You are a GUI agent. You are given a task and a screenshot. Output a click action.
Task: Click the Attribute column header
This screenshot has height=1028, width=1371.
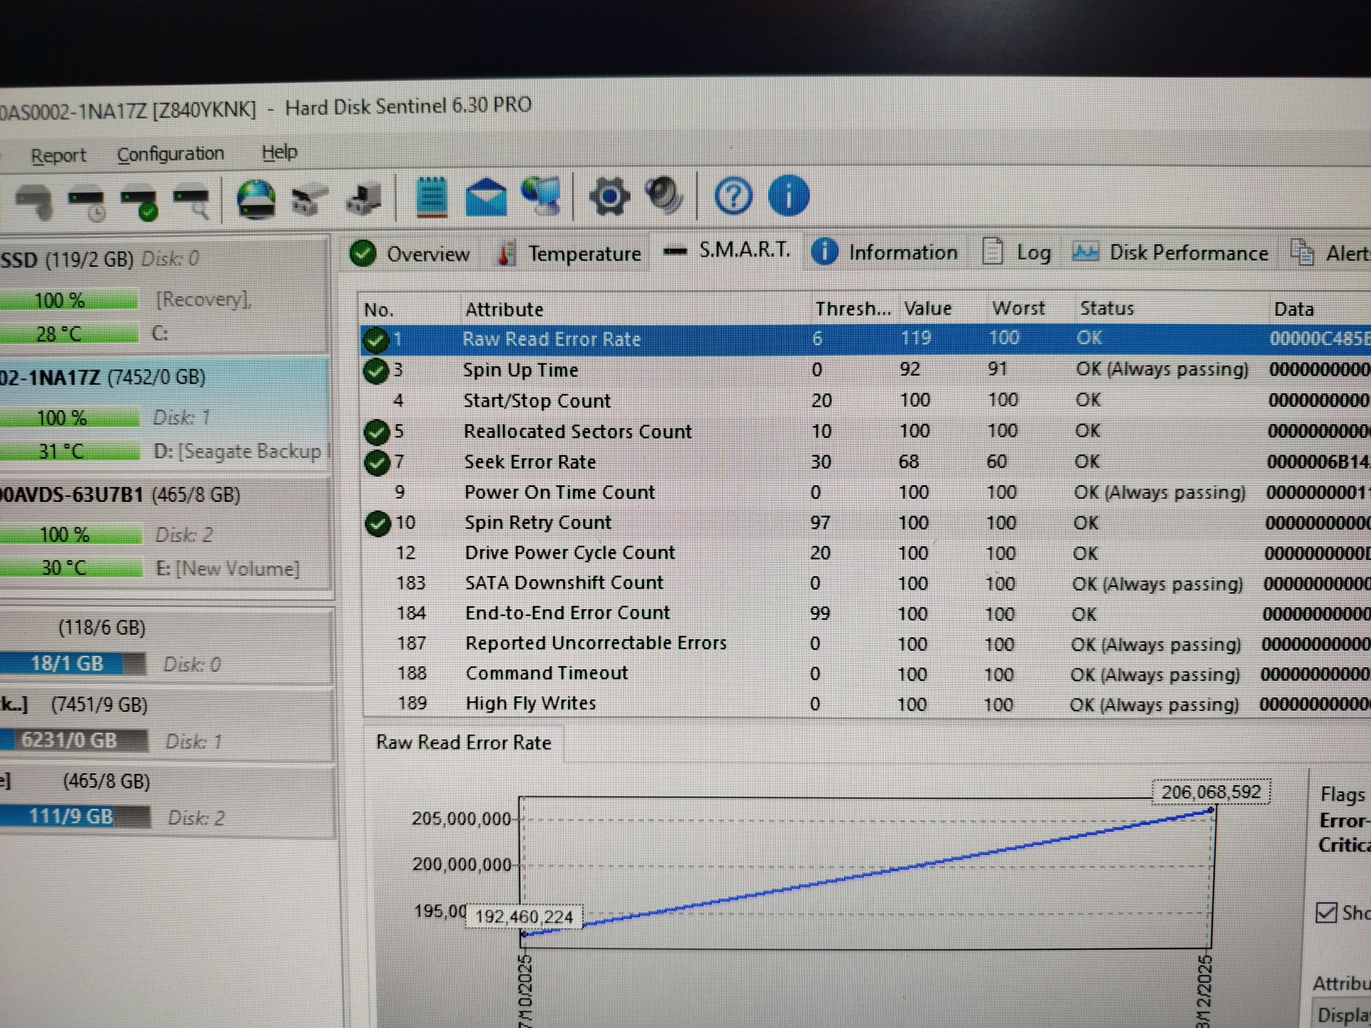click(504, 309)
